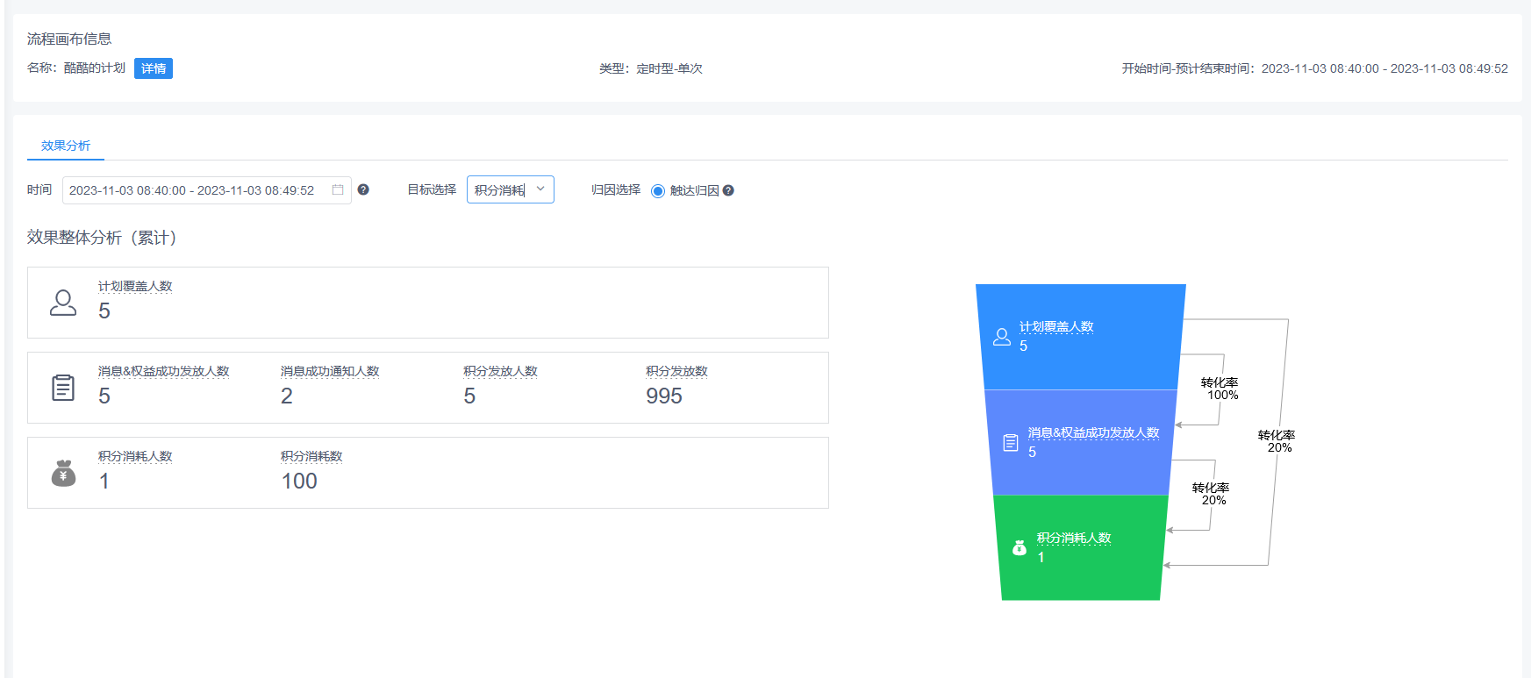Click the 995 points issued value
Image resolution: width=1531 pixels, height=678 pixels.
click(x=664, y=396)
